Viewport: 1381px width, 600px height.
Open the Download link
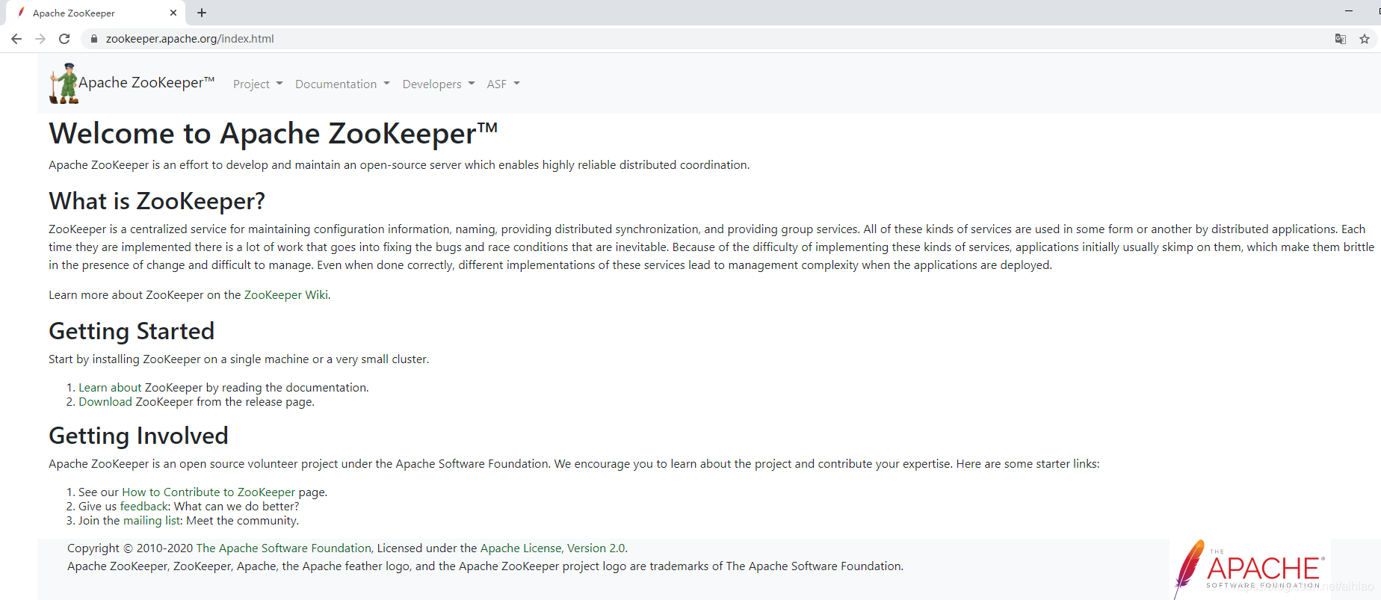(x=105, y=402)
